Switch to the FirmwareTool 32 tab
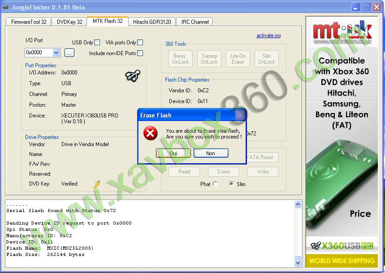This screenshot has width=385, height=273. point(29,22)
